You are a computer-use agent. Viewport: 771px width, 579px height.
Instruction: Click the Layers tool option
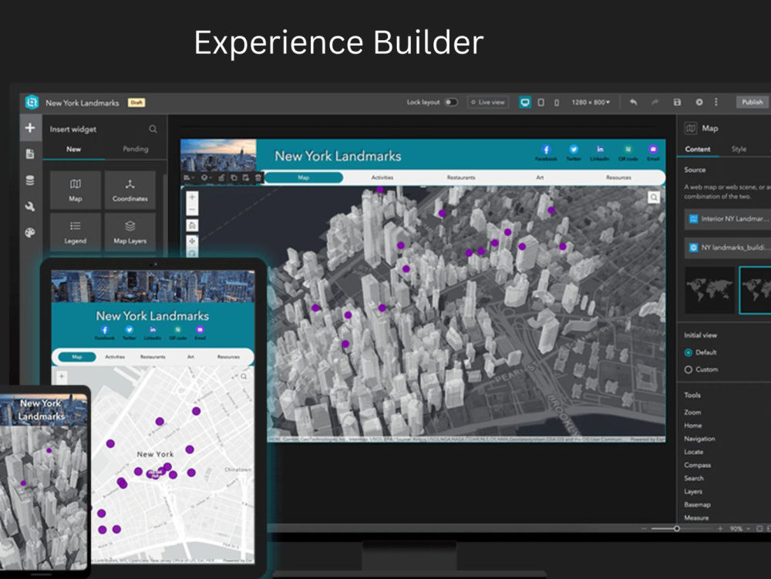click(693, 492)
